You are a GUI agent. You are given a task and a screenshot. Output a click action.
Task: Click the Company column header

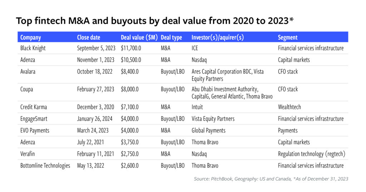(x=31, y=37)
